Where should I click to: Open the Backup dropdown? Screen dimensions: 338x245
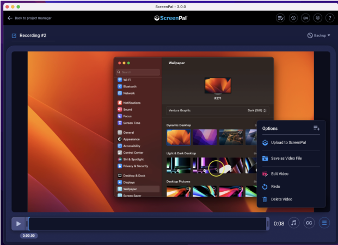tap(319, 35)
